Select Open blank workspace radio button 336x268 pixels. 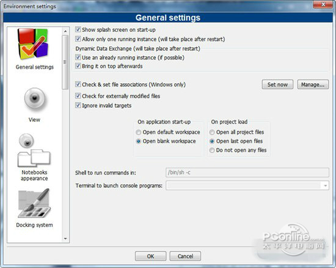tap(139, 141)
